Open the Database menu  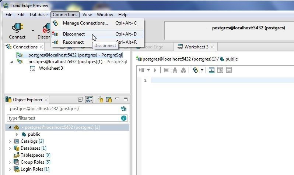(39, 15)
